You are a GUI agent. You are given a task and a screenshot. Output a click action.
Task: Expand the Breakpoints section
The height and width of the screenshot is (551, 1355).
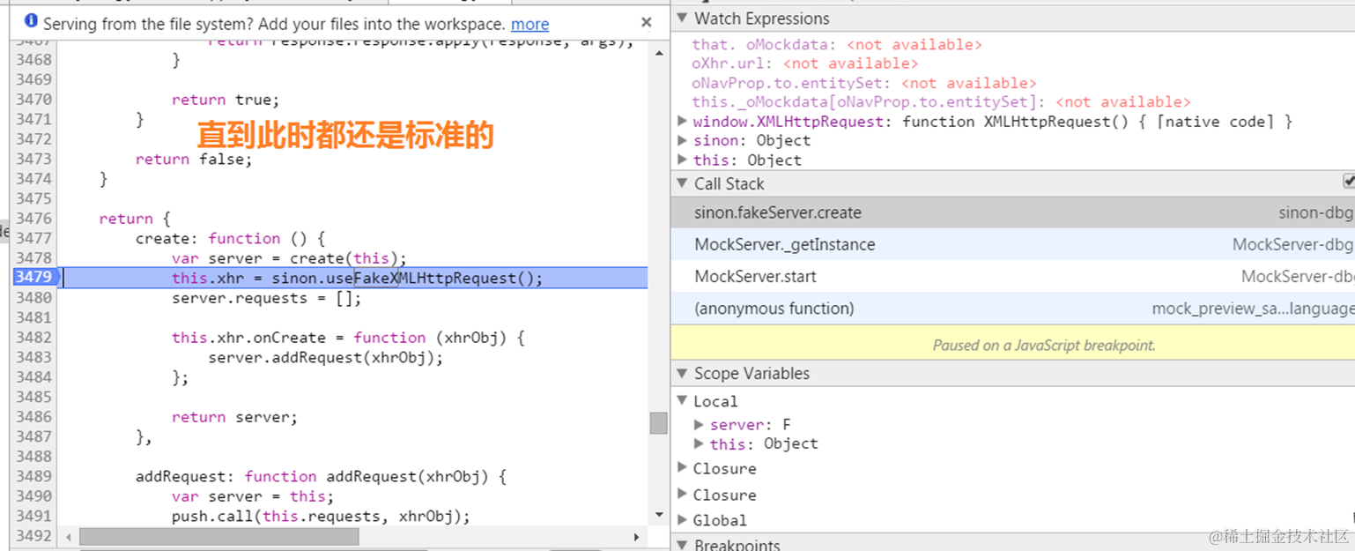pos(682,545)
